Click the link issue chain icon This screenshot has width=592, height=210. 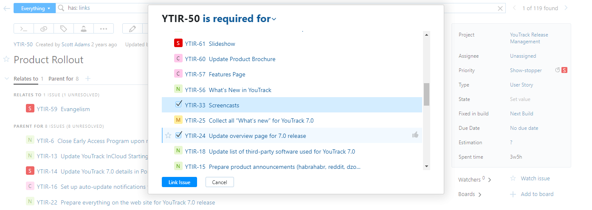[x=44, y=28]
